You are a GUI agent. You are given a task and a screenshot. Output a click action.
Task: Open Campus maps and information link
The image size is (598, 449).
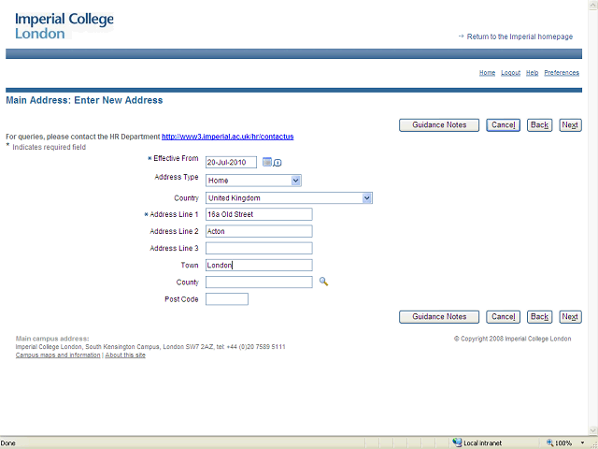58,355
